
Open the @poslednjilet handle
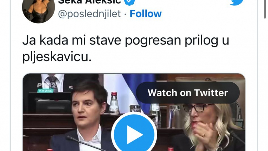89,14
